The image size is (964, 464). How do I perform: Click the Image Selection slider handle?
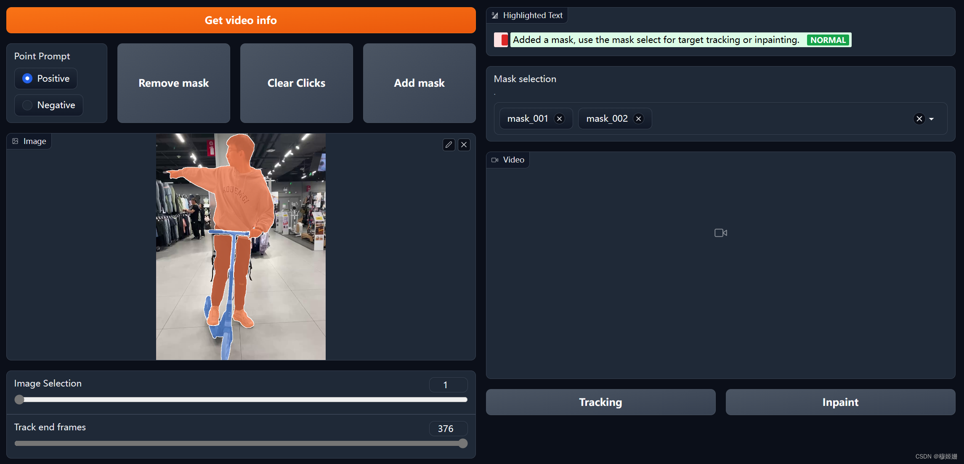pos(19,400)
